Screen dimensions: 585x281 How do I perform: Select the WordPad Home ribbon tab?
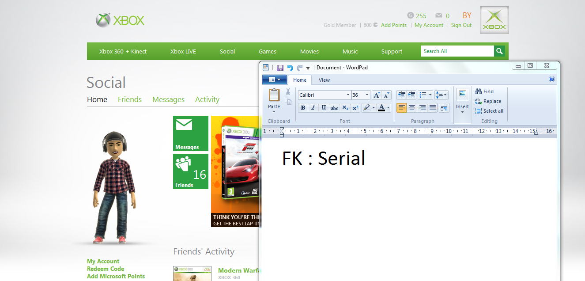click(x=300, y=80)
